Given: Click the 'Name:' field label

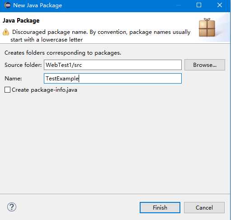Looking at the screenshot, I should pyautogui.click(x=13, y=79).
